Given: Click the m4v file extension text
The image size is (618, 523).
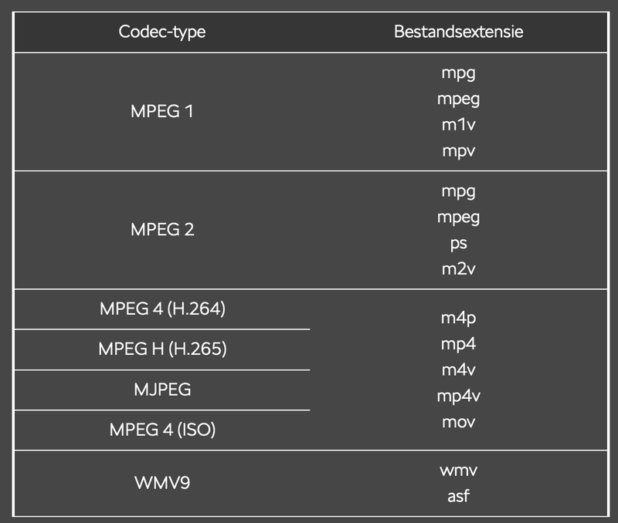Looking at the screenshot, I should pyautogui.click(x=458, y=369).
